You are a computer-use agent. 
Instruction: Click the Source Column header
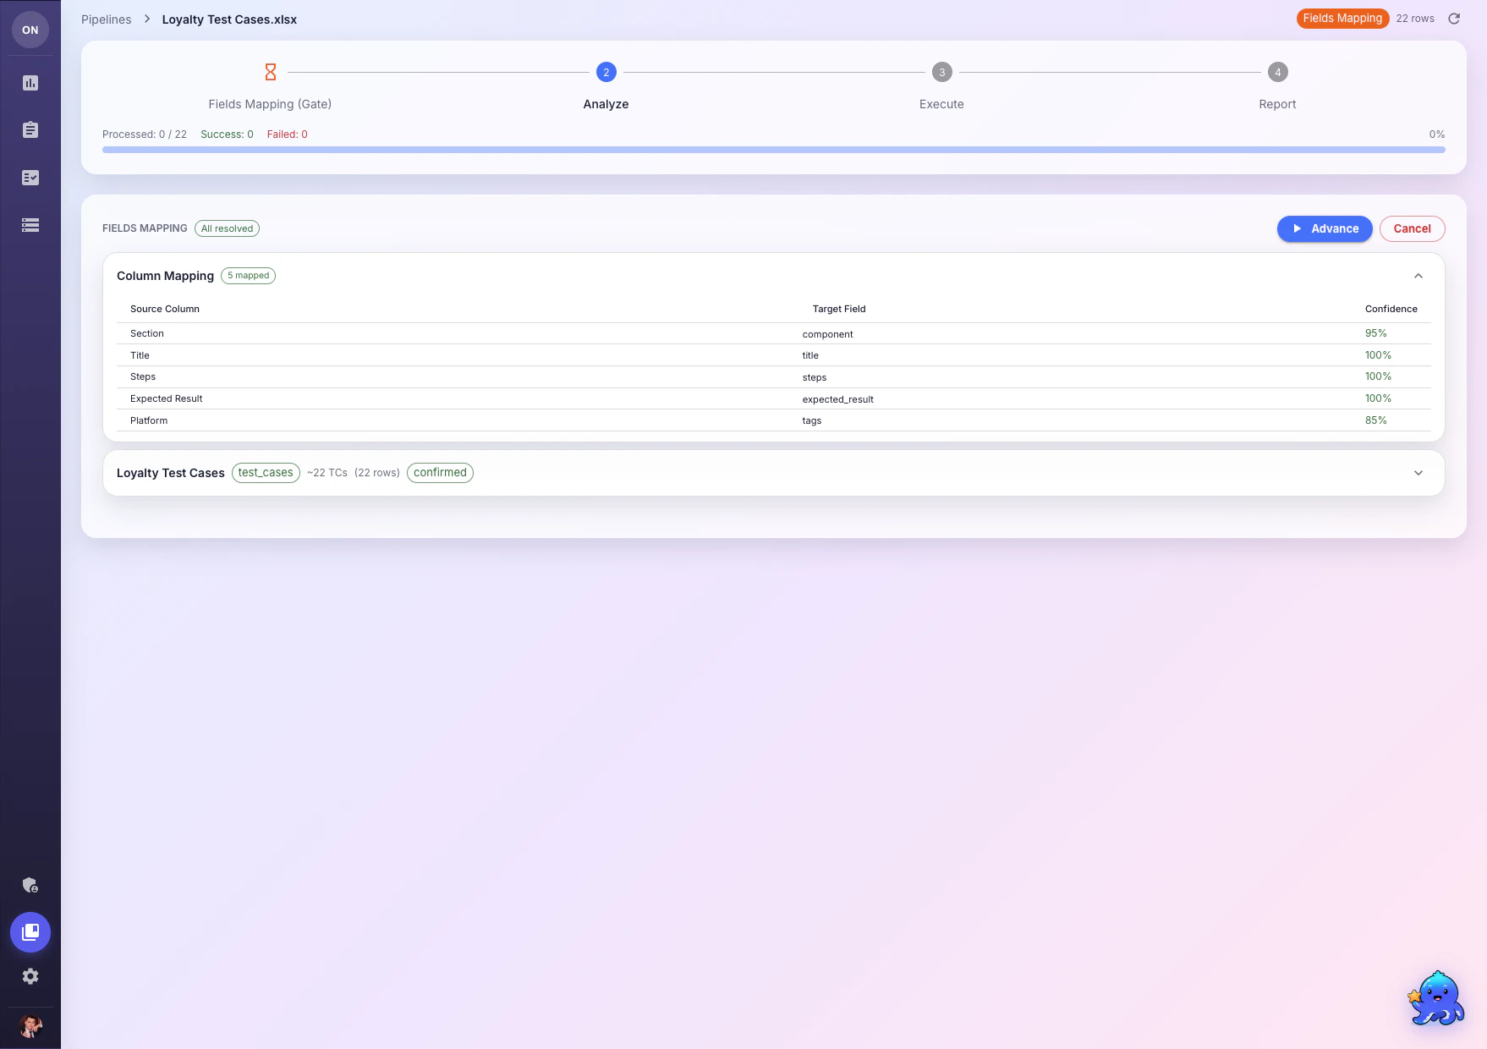click(x=165, y=309)
